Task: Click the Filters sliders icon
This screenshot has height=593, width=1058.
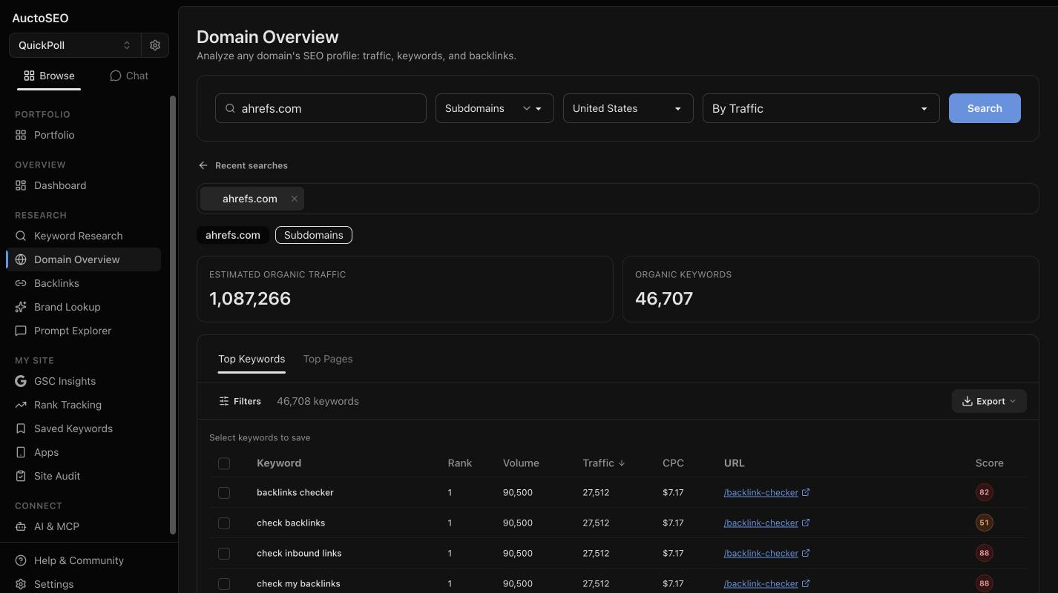Action: tap(224, 401)
